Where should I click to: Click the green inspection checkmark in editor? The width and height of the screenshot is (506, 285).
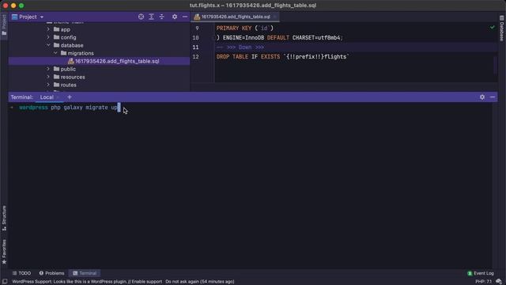(x=492, y=28)
